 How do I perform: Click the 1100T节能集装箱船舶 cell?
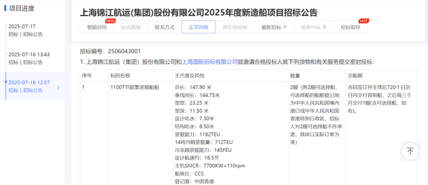[x=135, y=87]
